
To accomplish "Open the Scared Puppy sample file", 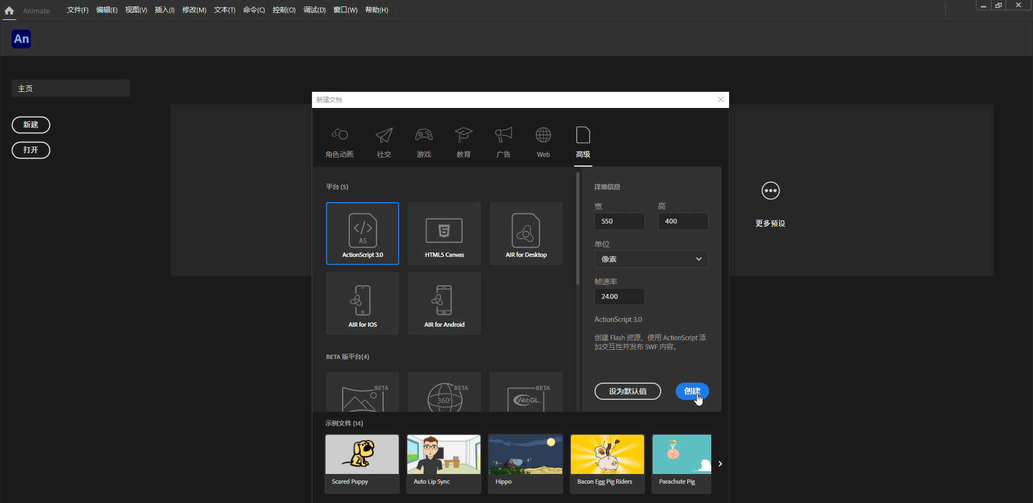I will (362, 464).
